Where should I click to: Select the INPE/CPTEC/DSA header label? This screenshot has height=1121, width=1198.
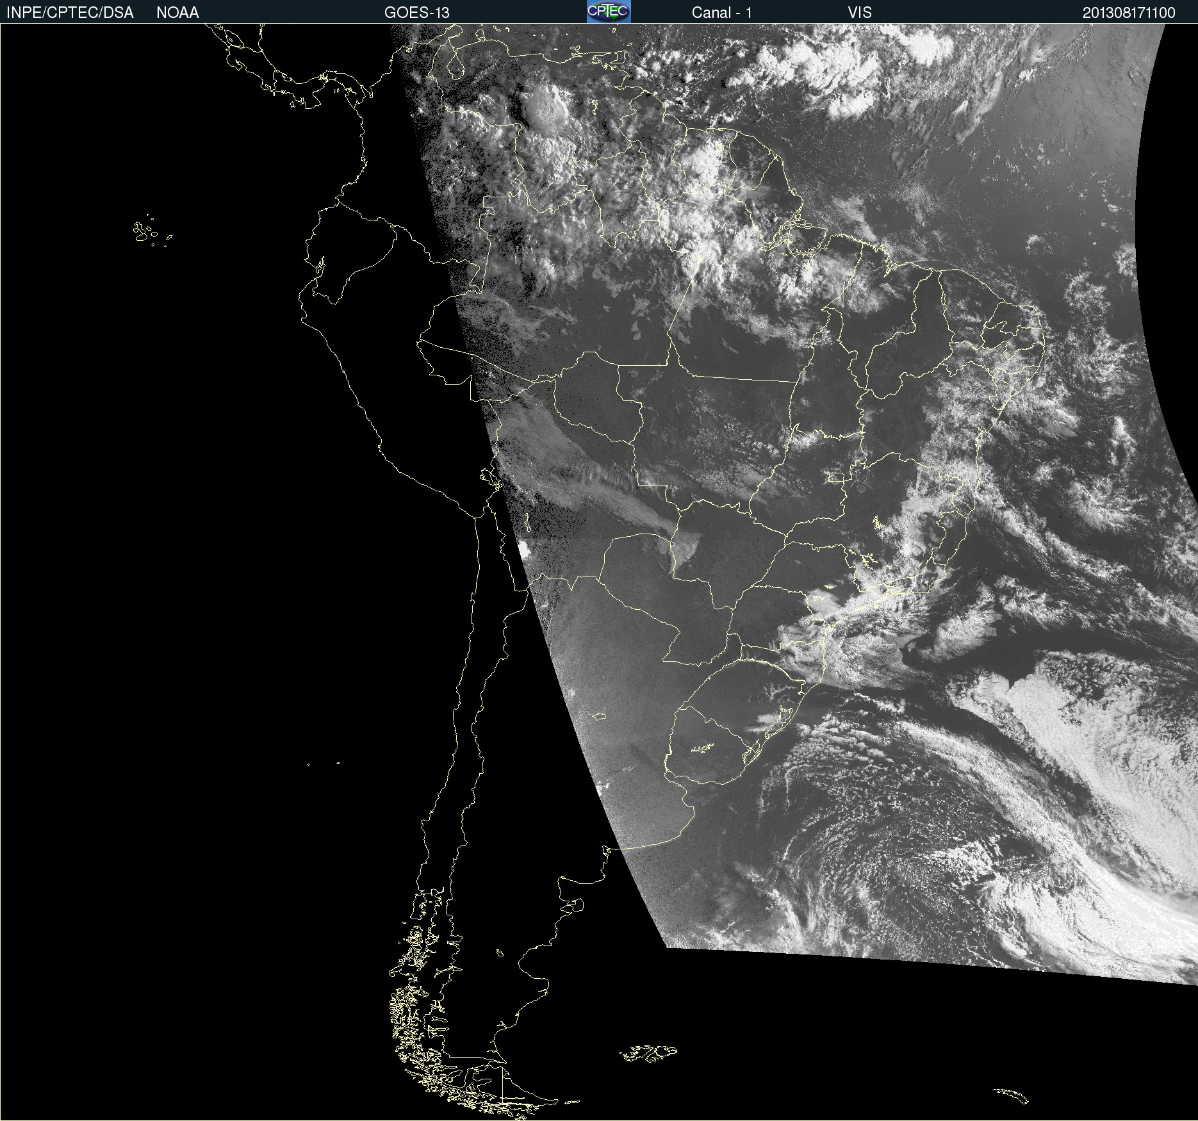click(x=70, y=13)
